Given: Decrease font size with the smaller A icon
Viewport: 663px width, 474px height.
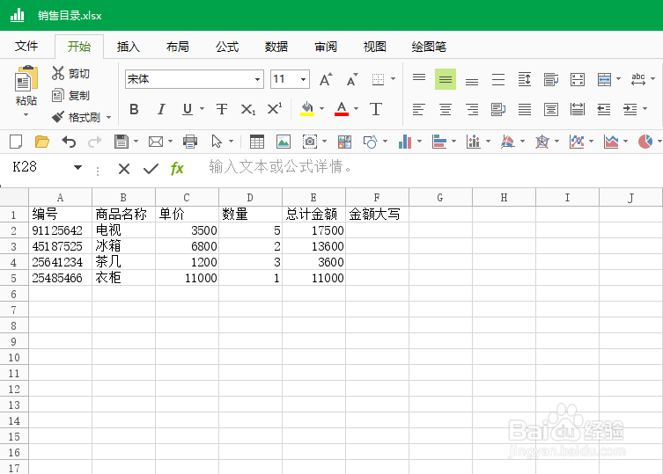Looking at the screenshot, I should click(352, 79).
